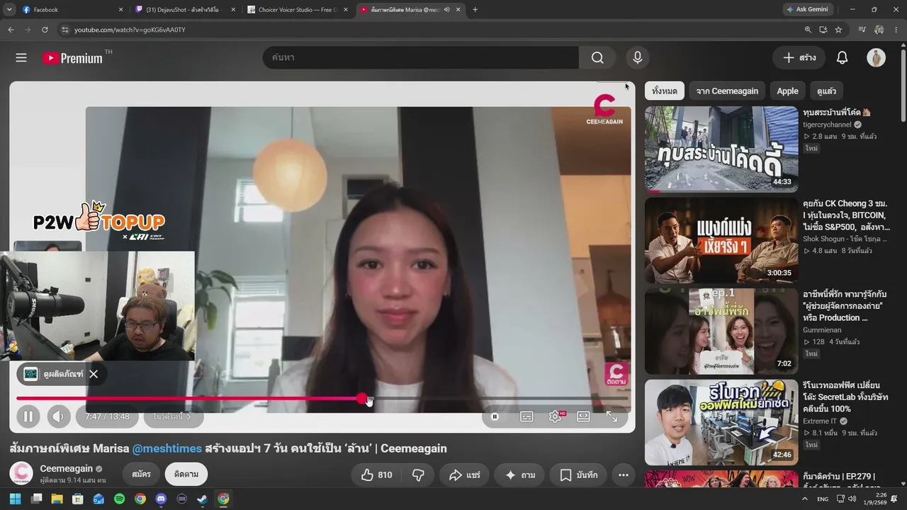Save the video to a playlist

tap(578, 475)
